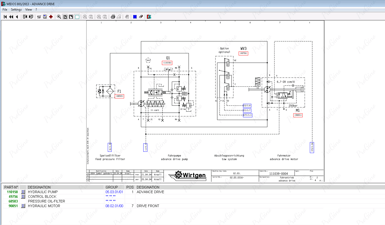Click info button for part 110158
Image resolution: width=385 pixels, height=225 pixels.
click(23, 192)
